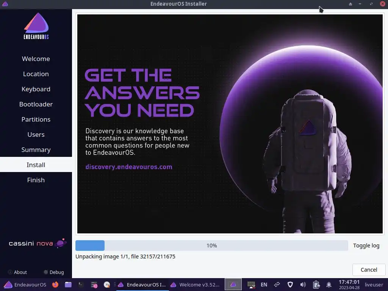
Task: Open the EndeavourOS application menu
Action: (25, 285)
